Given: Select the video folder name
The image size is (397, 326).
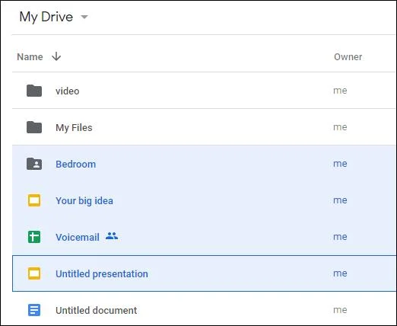Looking at the screenshot, I should pyautogui.click(x=68, y=91).
